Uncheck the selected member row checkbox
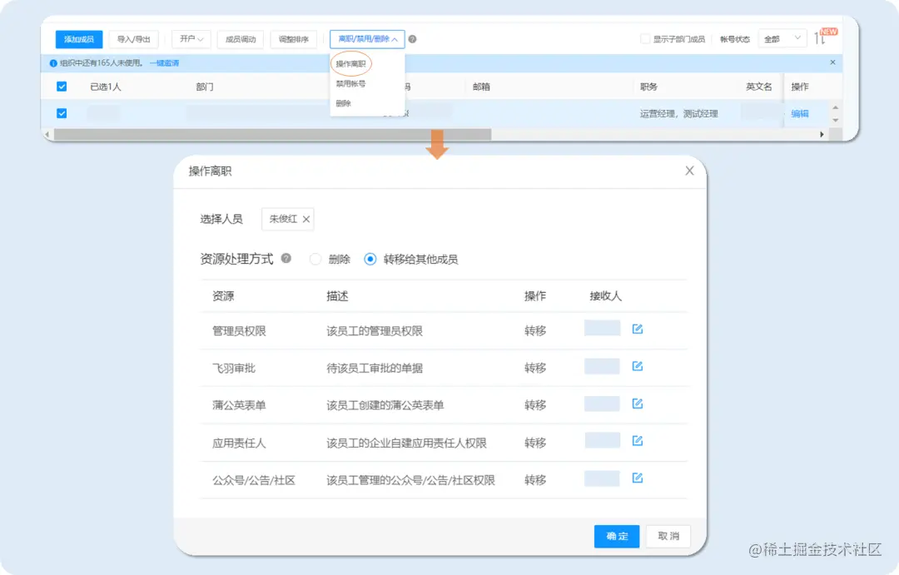The width and height of the screenshot is (899, 575). pos(62,113)
